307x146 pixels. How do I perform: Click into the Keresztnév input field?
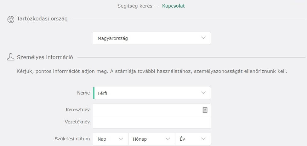click(152, 110)
